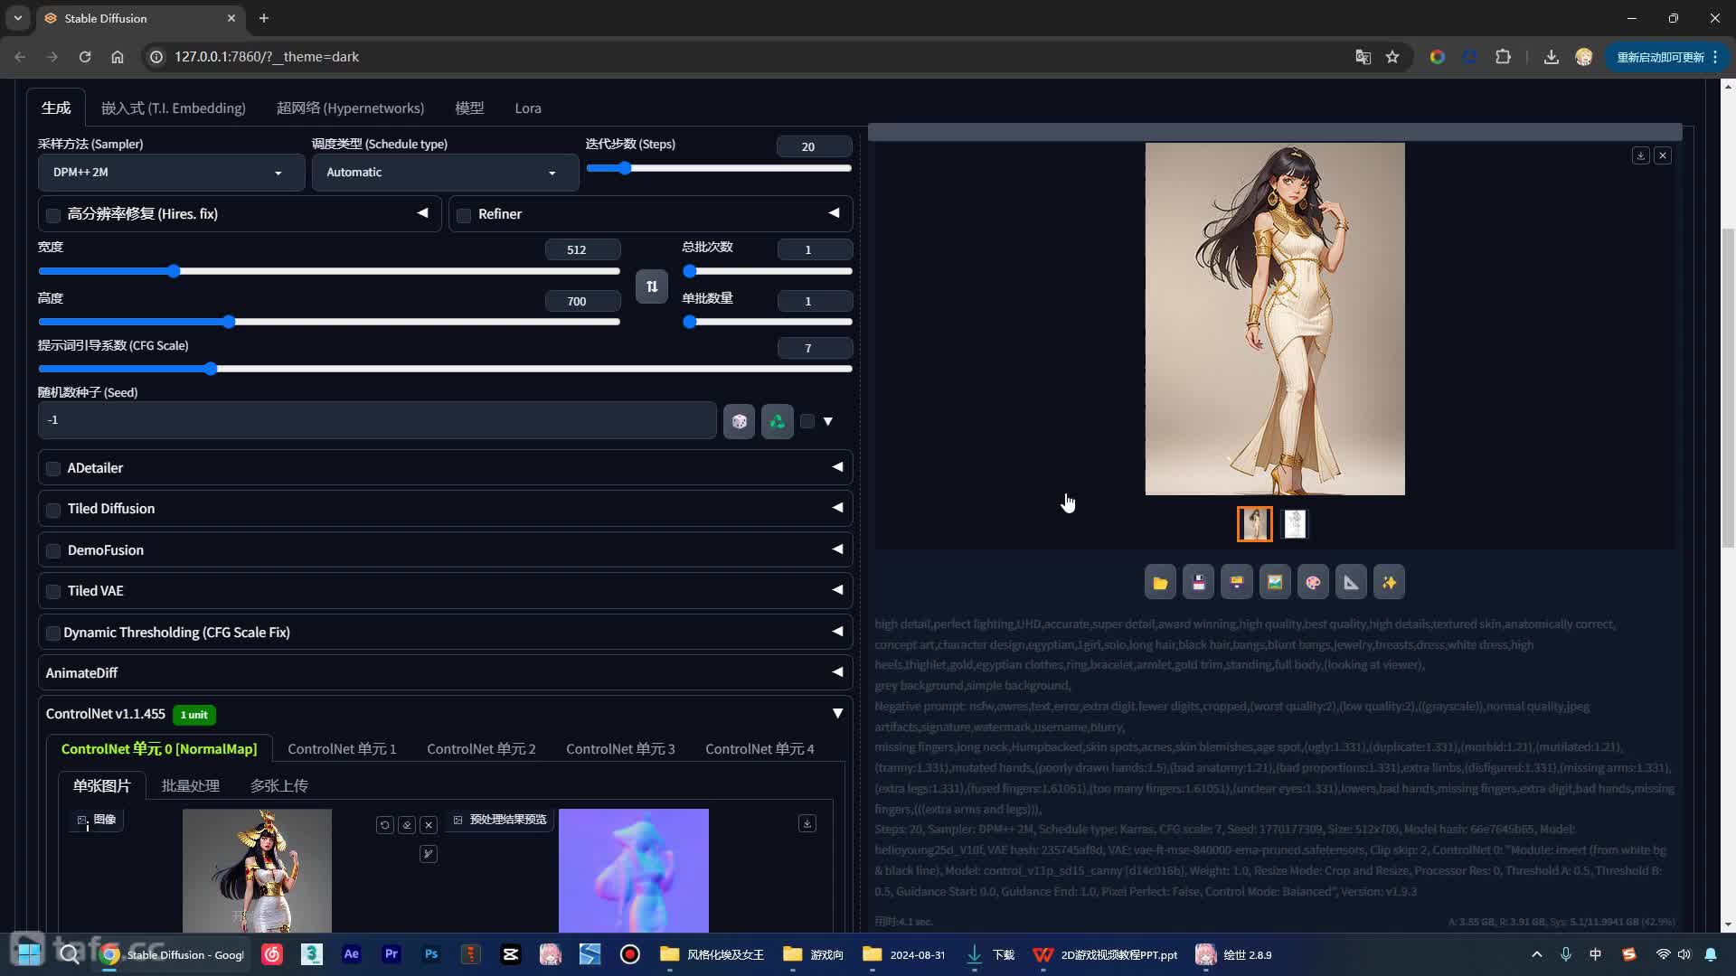
Task: Open the output folder icon below the gallery
Action: 1160,583
